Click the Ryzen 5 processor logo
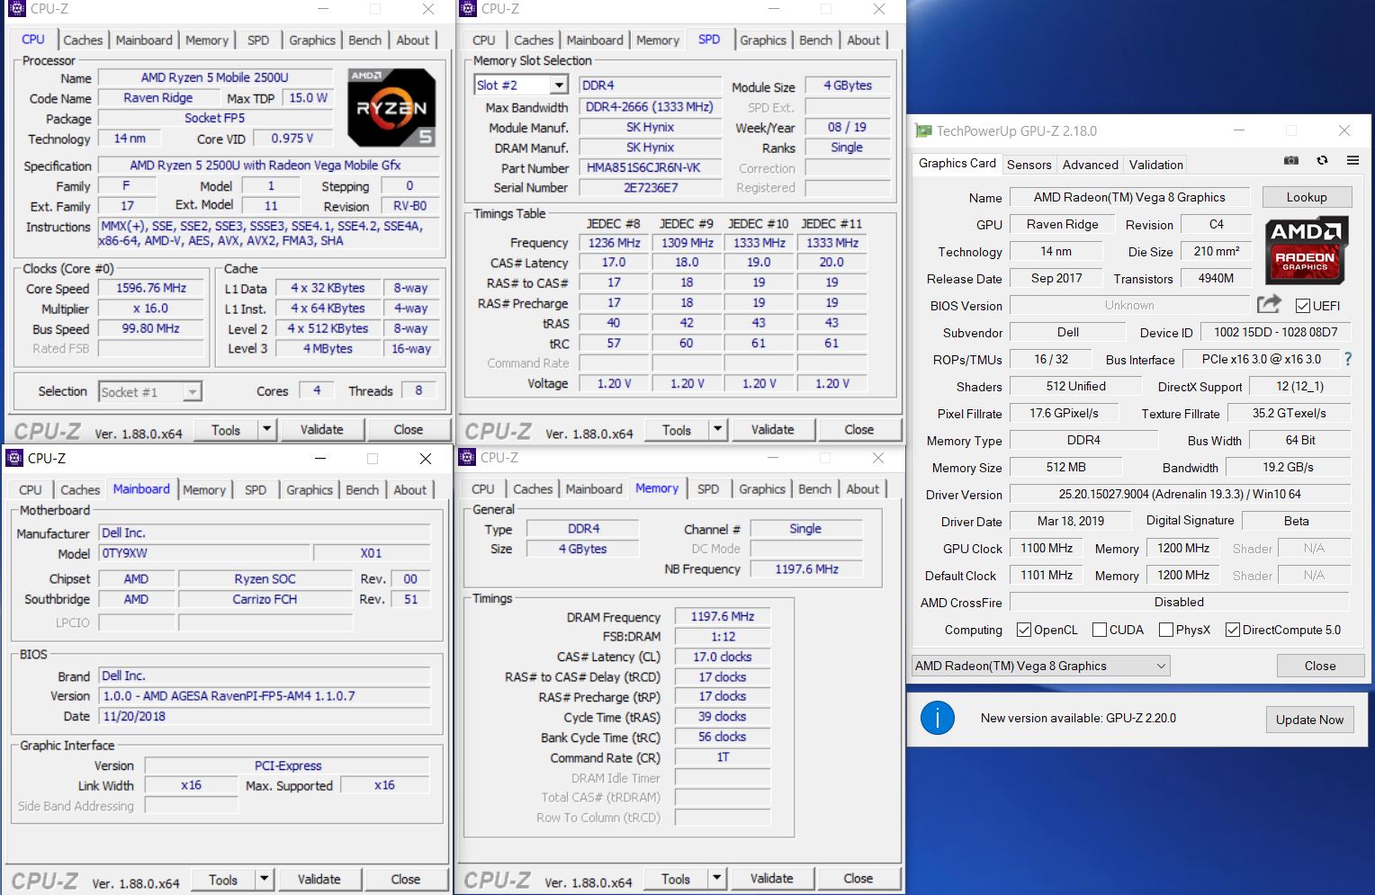Screen dimensions: 1375x895 point(391,107)
